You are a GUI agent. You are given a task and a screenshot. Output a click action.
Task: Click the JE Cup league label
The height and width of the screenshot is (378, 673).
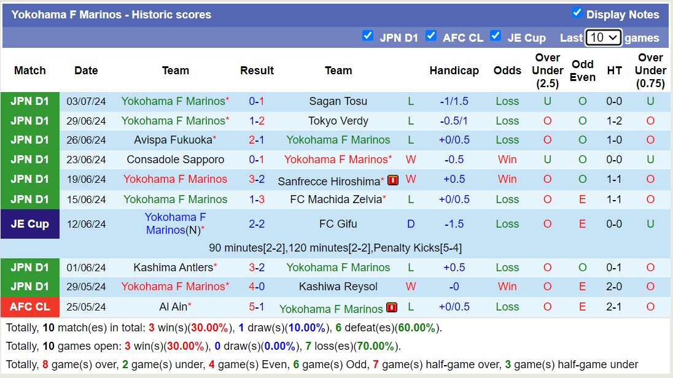29,224
